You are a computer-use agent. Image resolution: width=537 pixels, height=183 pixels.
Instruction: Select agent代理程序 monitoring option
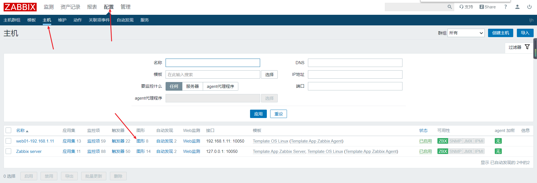220,86
